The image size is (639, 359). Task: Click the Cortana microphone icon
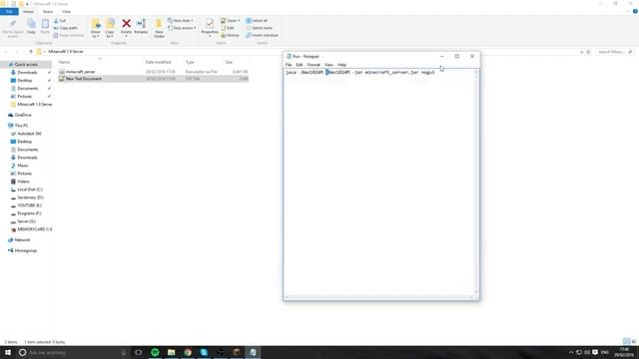click(x=124, y=352)
